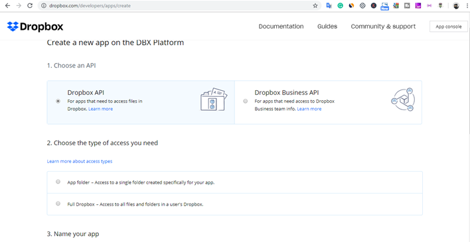Click the Dropbox Business API network illustration

point(403,99)
